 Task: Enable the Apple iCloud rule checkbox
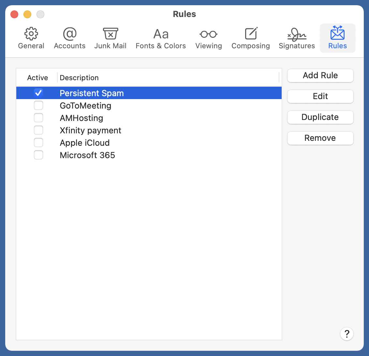38,143
